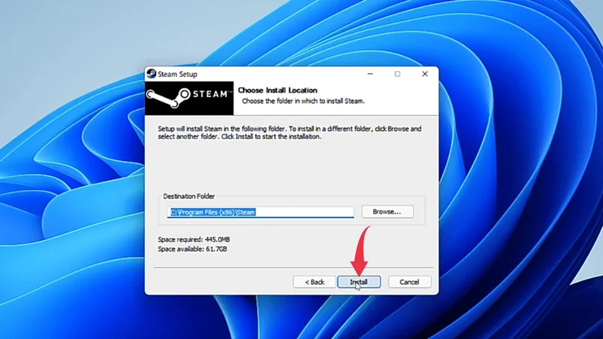Cancel the Steam setup

click(x=409, y=282)
